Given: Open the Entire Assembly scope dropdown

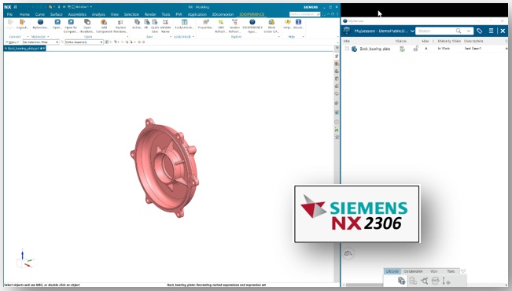Looking at the screenshot, I should click(x=84, y=42).
